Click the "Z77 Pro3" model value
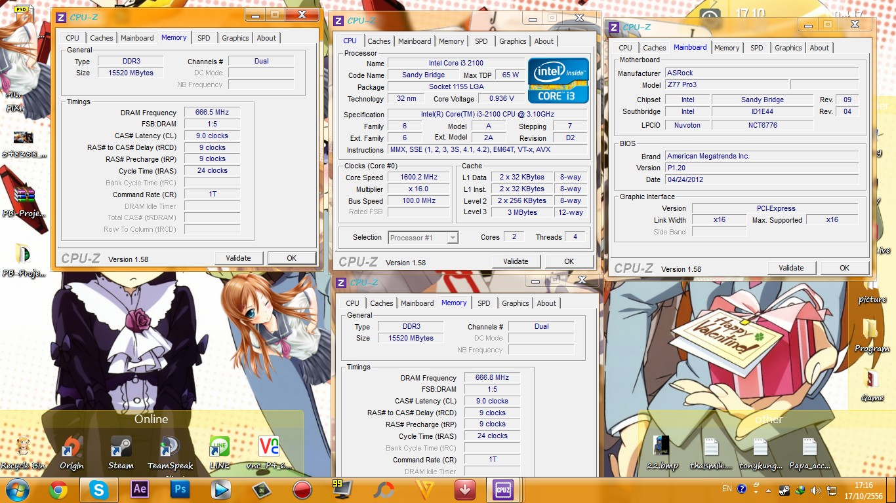Screen dimensions: 896x503 (x=725, y=84)
